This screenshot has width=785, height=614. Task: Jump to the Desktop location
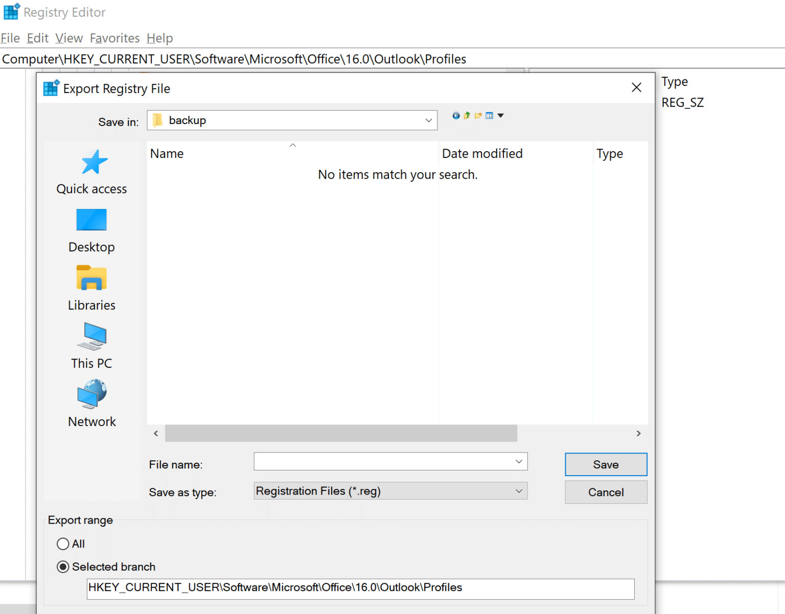[91, 231]
